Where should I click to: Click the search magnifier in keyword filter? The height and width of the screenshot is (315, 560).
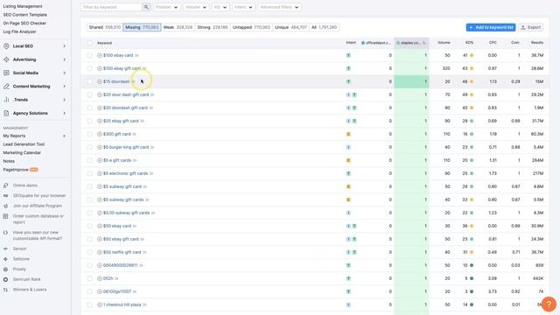click(146, 7)
